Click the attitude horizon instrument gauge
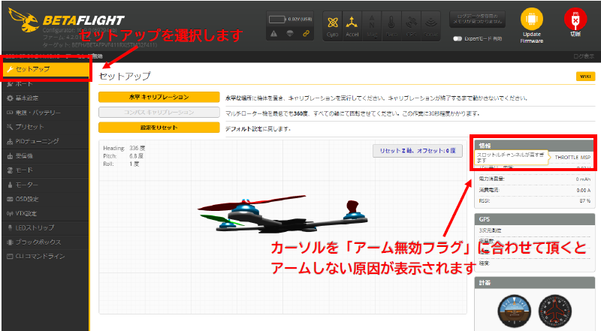 [x=515, y=311]
